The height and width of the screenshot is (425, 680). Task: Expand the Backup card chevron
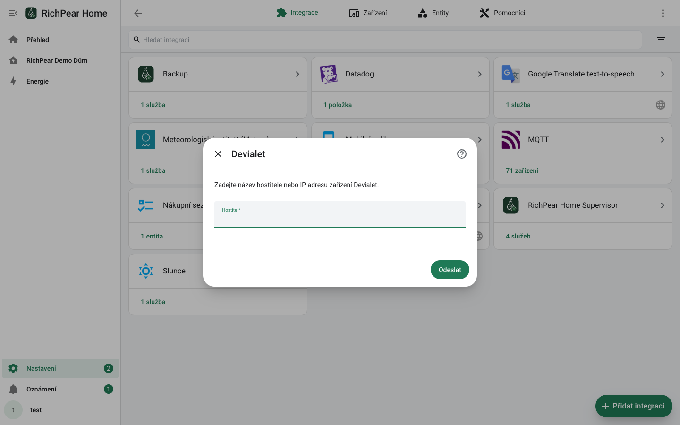click(297, 74)
